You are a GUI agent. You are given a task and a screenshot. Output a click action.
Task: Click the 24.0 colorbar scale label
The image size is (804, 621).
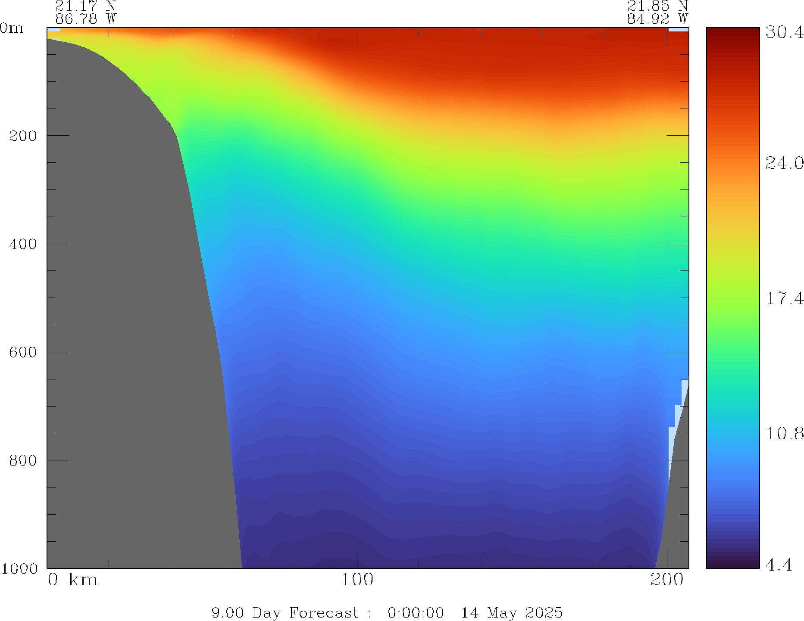pyautogui.click(x=784, y=163)
